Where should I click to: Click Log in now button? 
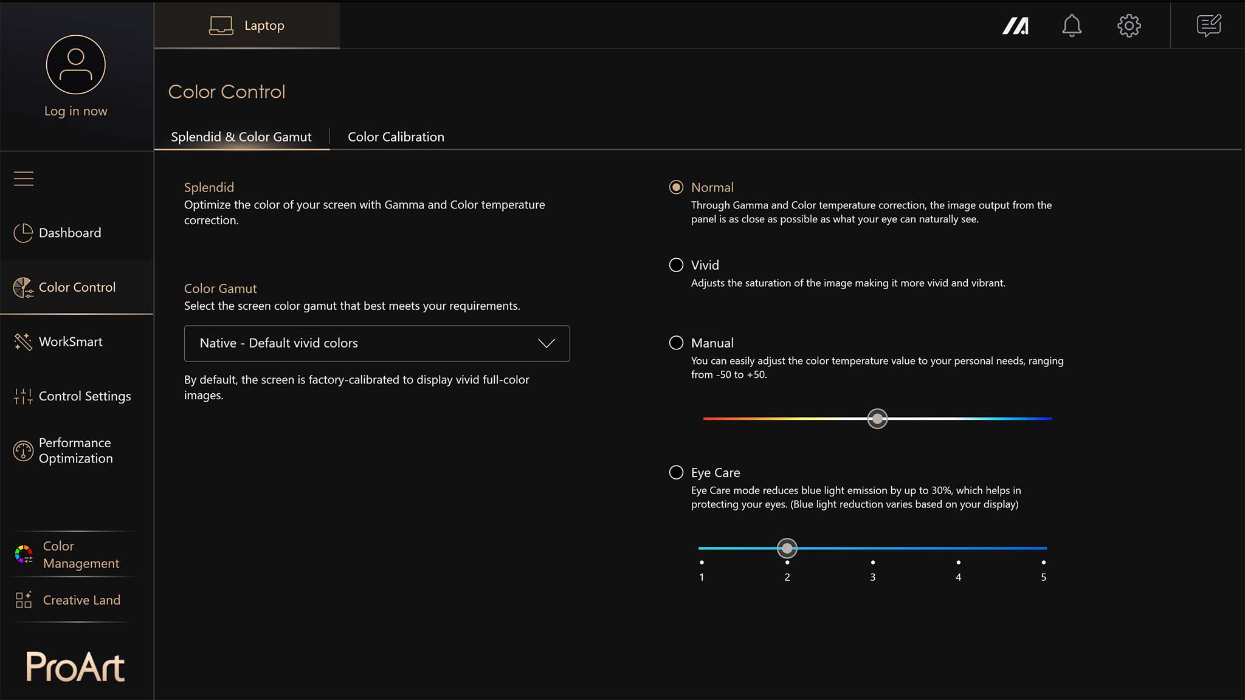click(76, 110)
